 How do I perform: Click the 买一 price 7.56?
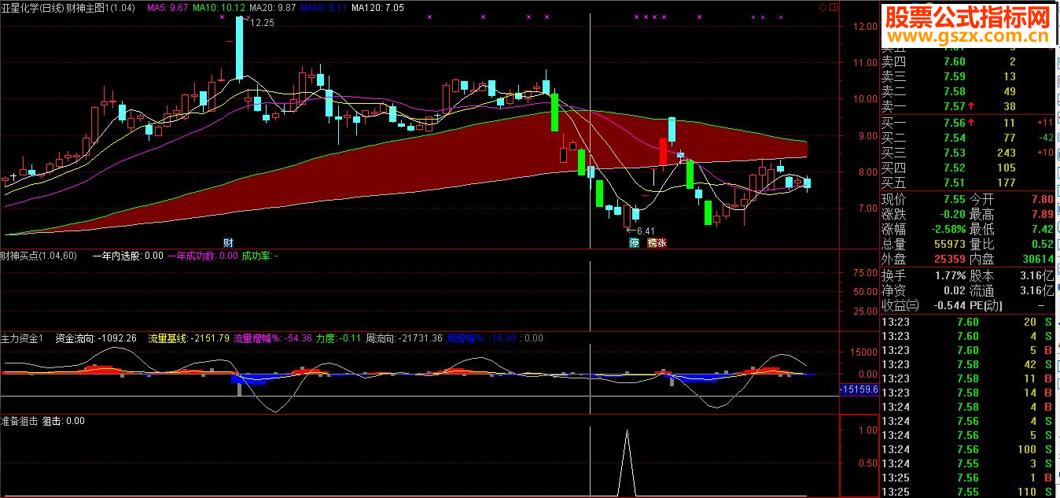[954, 123]
